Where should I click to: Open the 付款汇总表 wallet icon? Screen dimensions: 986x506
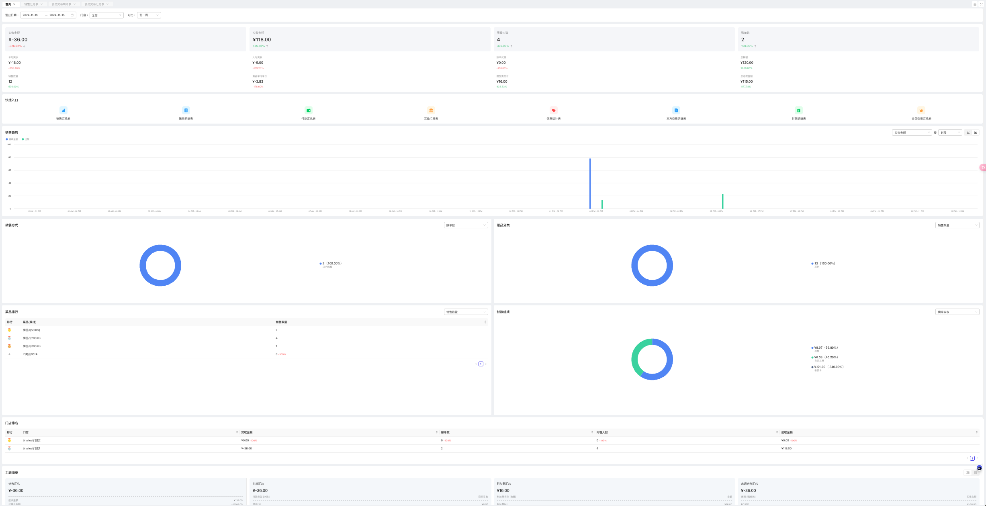tap(308, 110)
